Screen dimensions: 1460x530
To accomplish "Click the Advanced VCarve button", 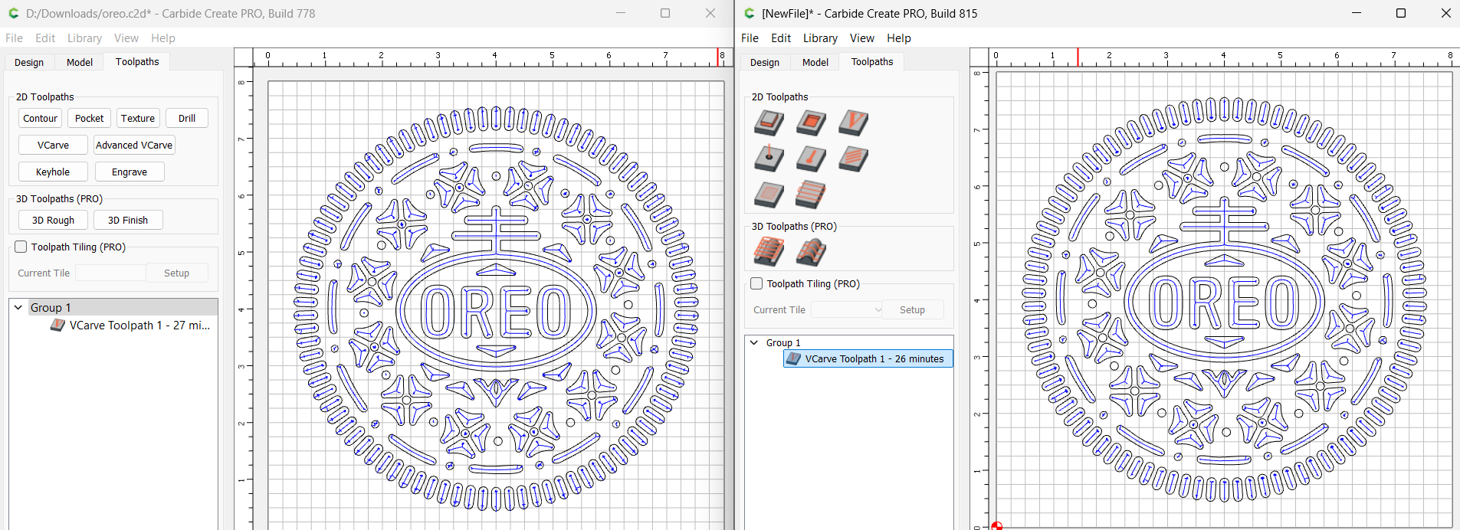I will click(134, 145).
